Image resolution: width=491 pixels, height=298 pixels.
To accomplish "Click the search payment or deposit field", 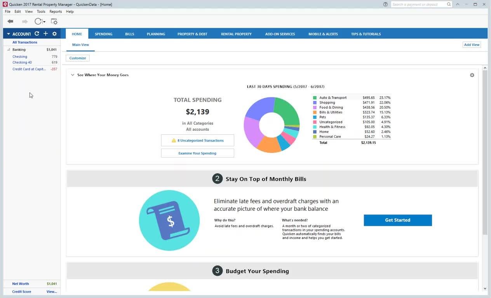I will coord(418,4).
